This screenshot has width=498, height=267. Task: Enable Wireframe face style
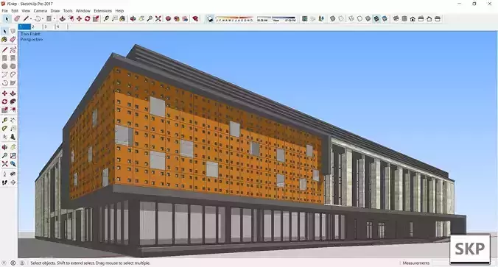pos(351,18)
